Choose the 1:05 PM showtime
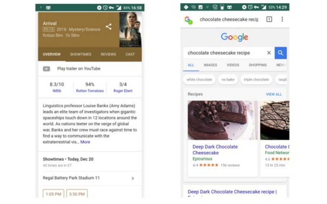 [53, 194]
